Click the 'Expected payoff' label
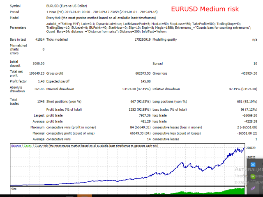 (x=58, y=81)
